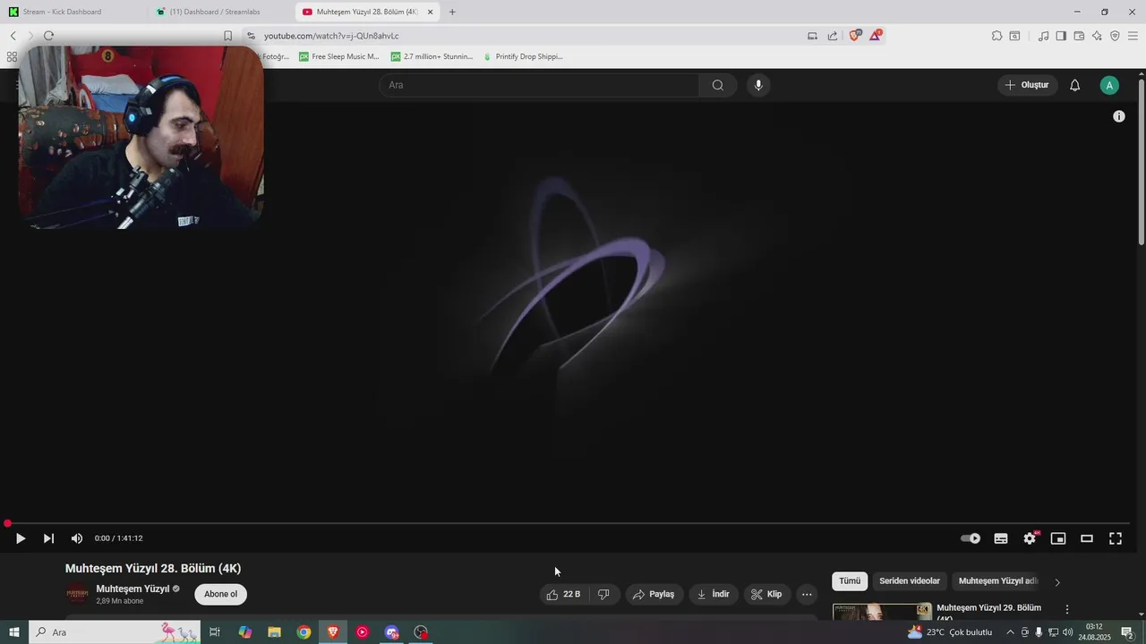
Task: Click the YouTube search field
Action: click(x=539, y=85)
